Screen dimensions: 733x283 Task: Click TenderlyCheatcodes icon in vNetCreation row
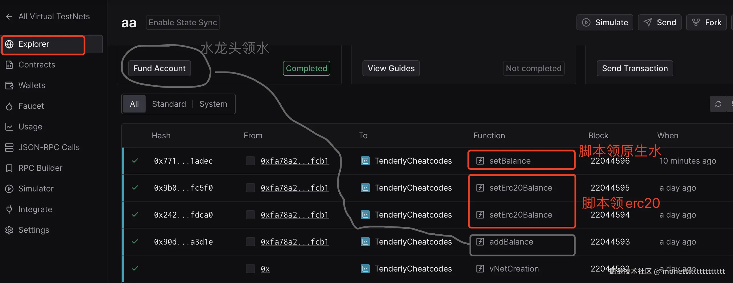pyautogui.click(x=365, y=269)
